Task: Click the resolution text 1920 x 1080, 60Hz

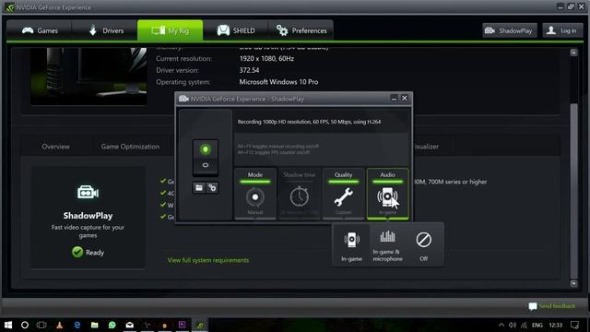Action: [x=266, y=58]
